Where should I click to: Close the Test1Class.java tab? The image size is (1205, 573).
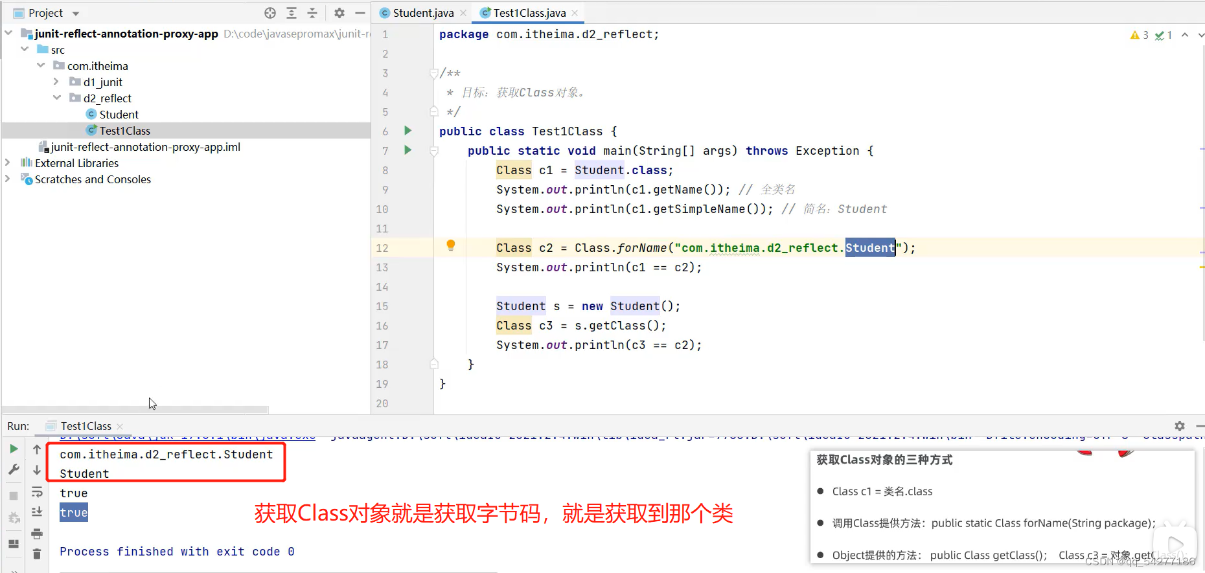pyautogui.click(x=575, y=13)
